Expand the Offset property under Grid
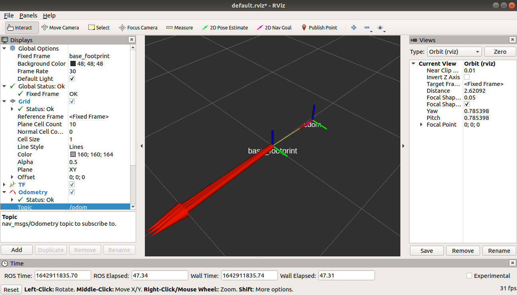The height and width of the screenshot is (295, 517). pyautogui.click(x=12, y=177)
